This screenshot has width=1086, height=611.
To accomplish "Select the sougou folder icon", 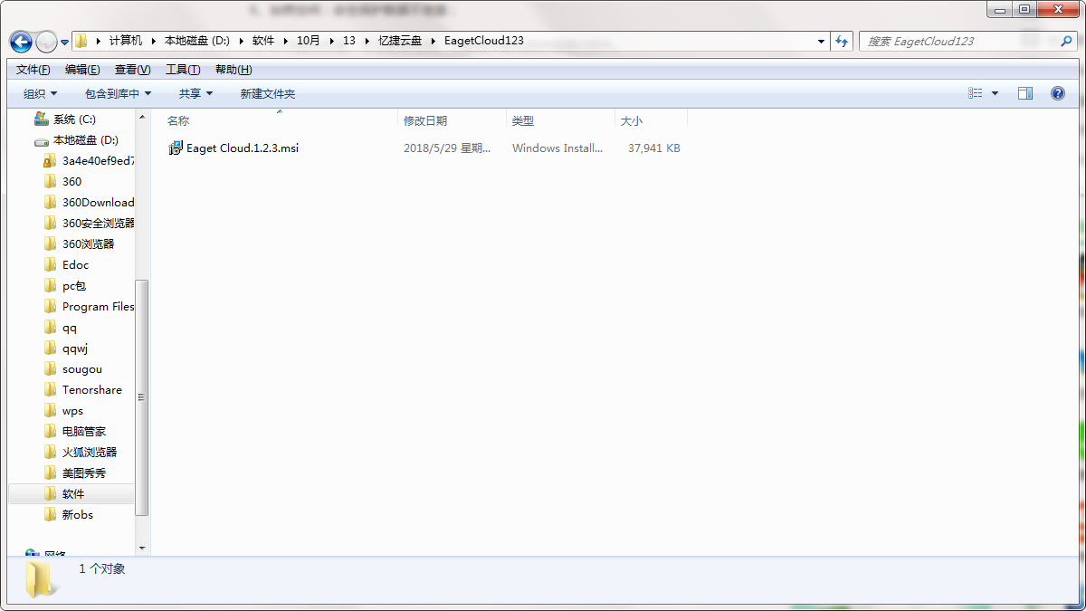I will click(x=51, y=368).
